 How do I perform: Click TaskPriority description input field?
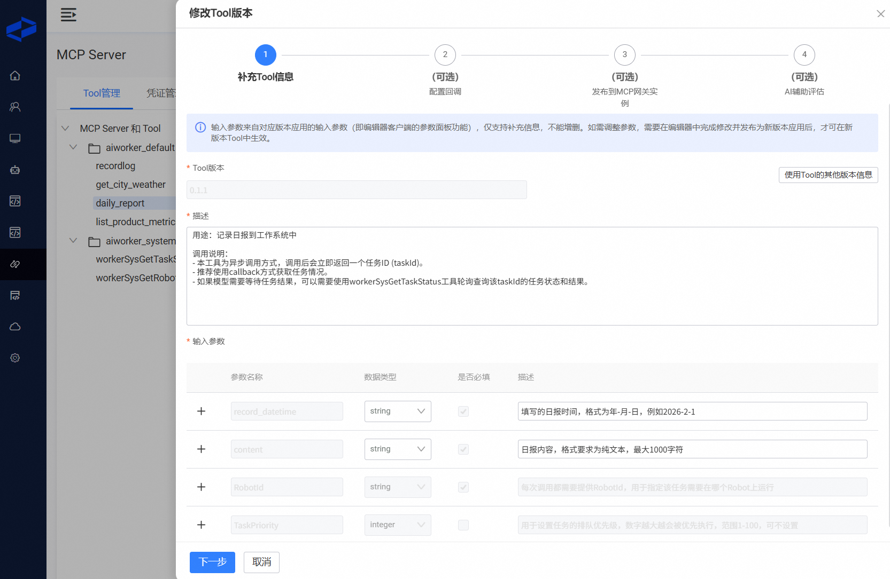[x=692, y=525]
